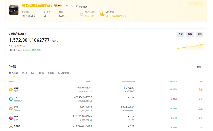Open VIP 特权 link

coord(83,7)
